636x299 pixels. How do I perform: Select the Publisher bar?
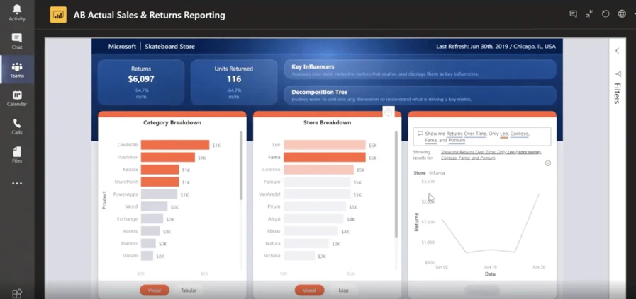168,157
